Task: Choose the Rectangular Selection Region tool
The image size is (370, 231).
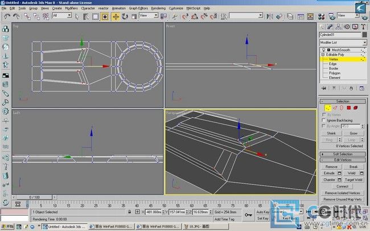Action: click(x=95, y=16)
